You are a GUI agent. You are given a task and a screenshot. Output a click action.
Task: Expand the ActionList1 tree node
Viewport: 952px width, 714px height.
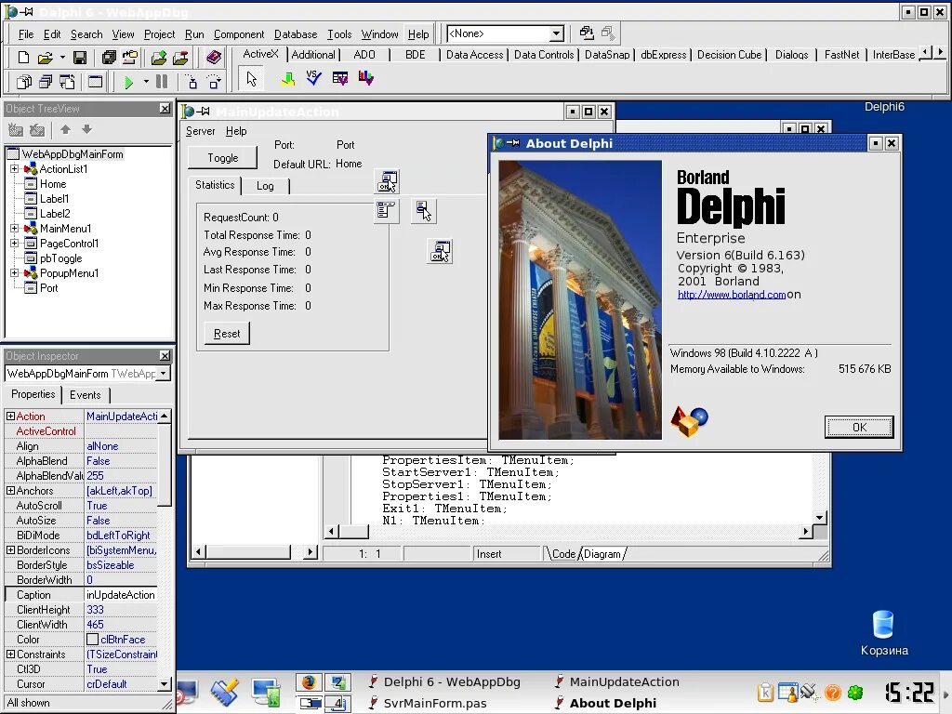15,169
